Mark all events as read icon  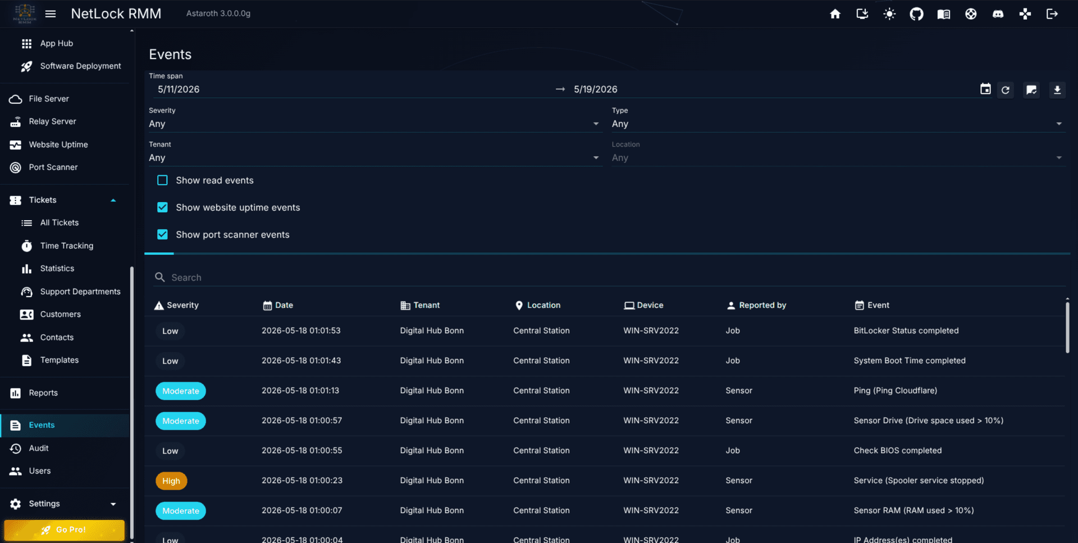click(x=1031, y=90)
